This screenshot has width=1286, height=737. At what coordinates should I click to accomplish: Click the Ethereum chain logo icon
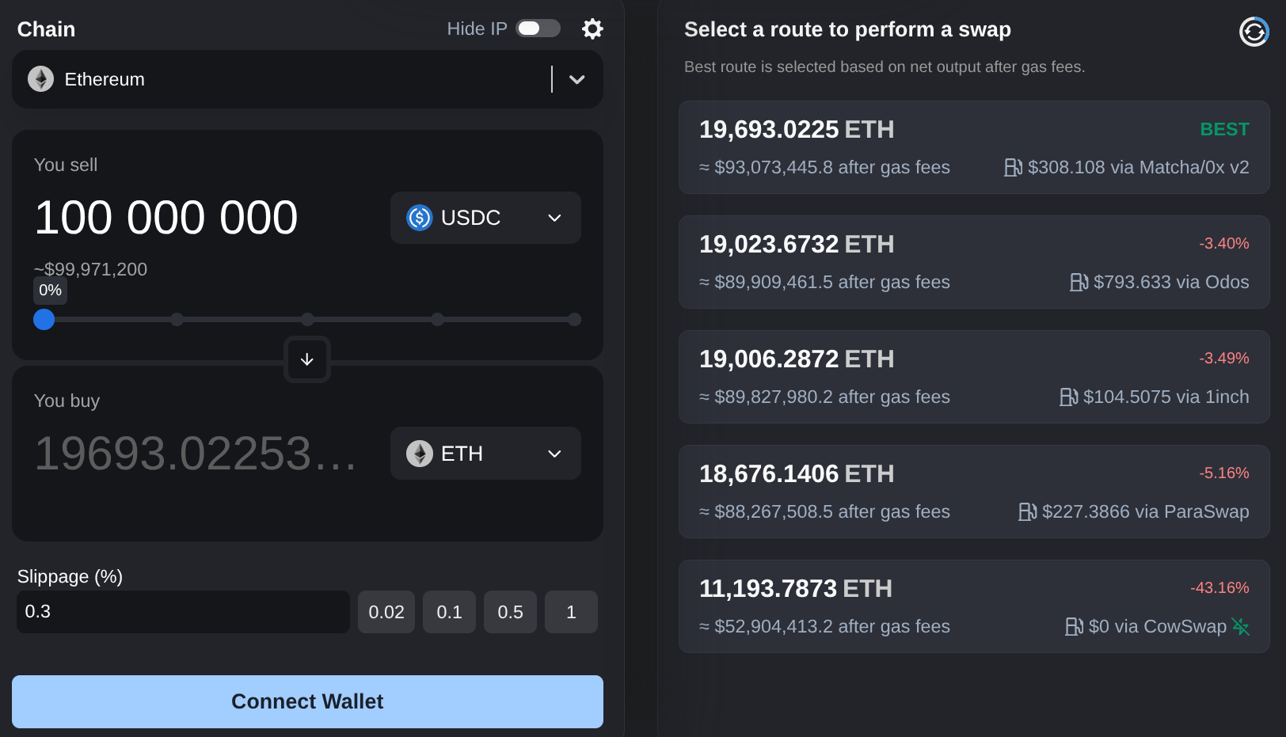pos(41,79)
